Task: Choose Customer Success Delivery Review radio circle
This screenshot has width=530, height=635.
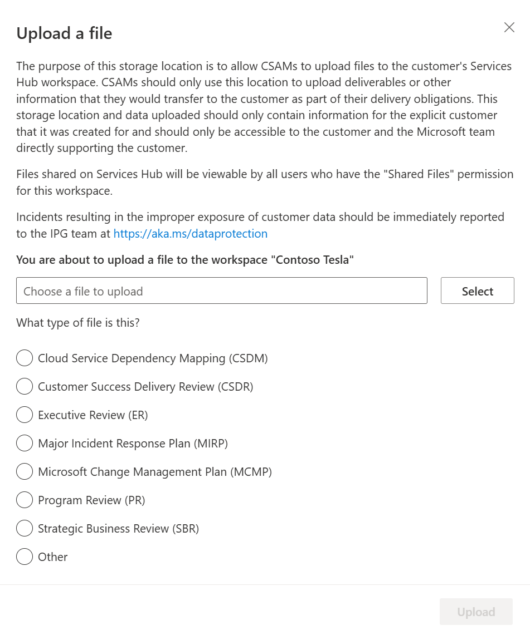Action: 25,386
